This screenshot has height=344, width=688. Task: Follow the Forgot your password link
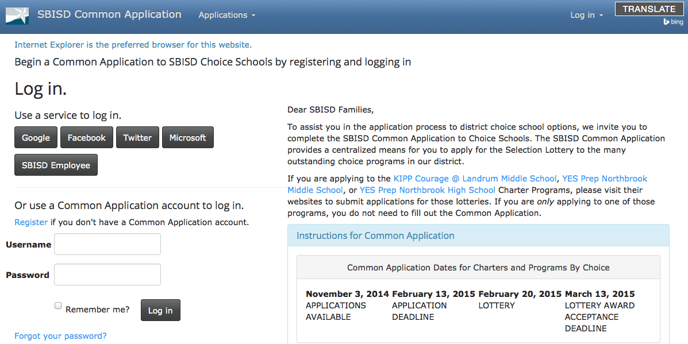(x=60, y=336)
